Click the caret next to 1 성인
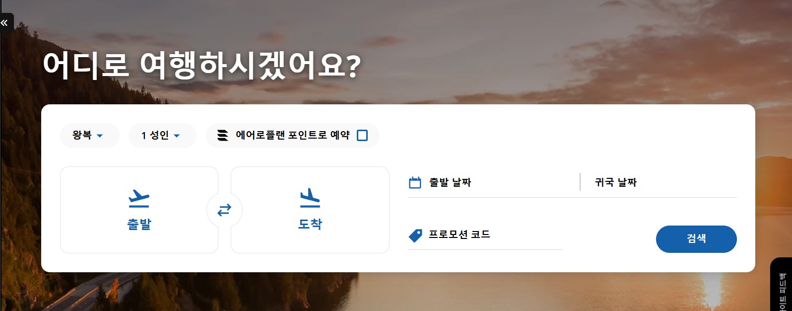This screenshot has width=792, height=311. point(177,136)
